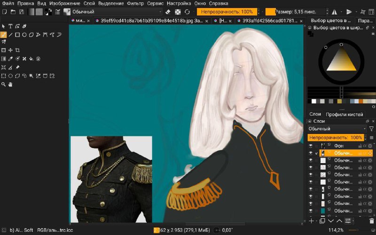376x235 pixels.
Task: Adjust the brush Непрозрачность slider in toolbar
Action: click(227, 12)
